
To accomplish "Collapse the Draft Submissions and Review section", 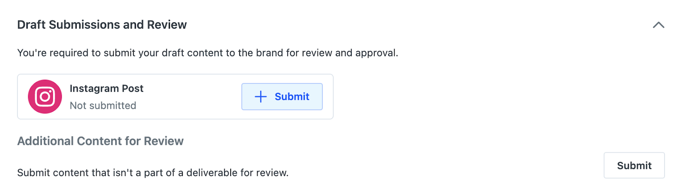I will (658, 25).
